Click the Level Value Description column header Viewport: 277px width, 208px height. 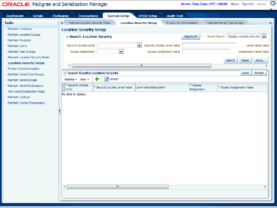click(162, 87)
